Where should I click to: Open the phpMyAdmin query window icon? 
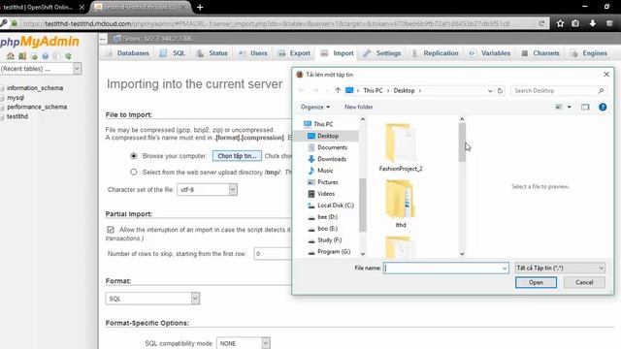(34, 56)
